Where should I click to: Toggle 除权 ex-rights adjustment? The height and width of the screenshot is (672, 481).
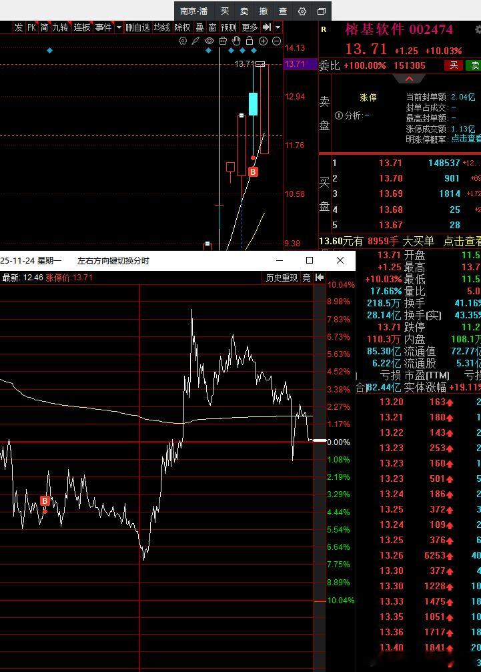tap(183, 27)
